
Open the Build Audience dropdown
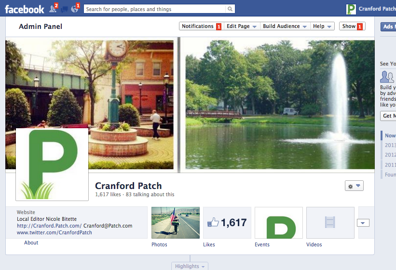(x=285, y=26)
